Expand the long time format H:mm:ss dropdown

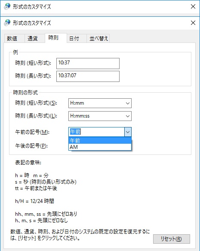(128, 116)
